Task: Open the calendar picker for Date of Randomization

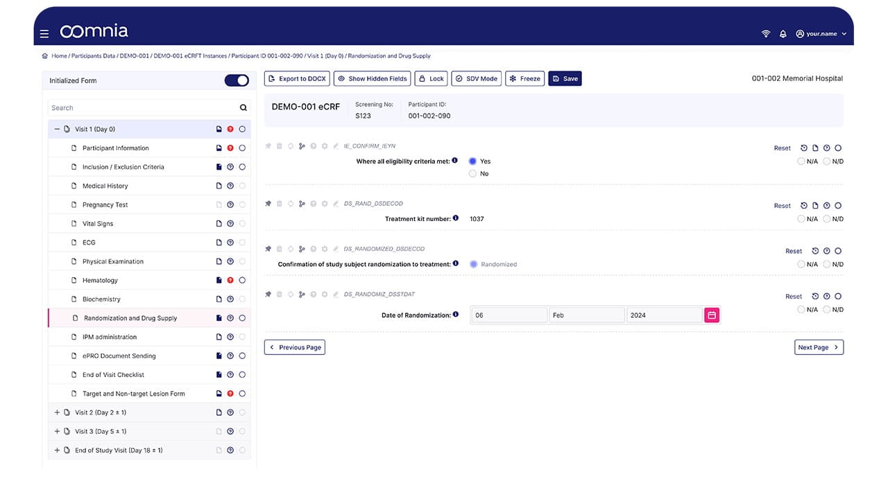Action: point(712,314)
